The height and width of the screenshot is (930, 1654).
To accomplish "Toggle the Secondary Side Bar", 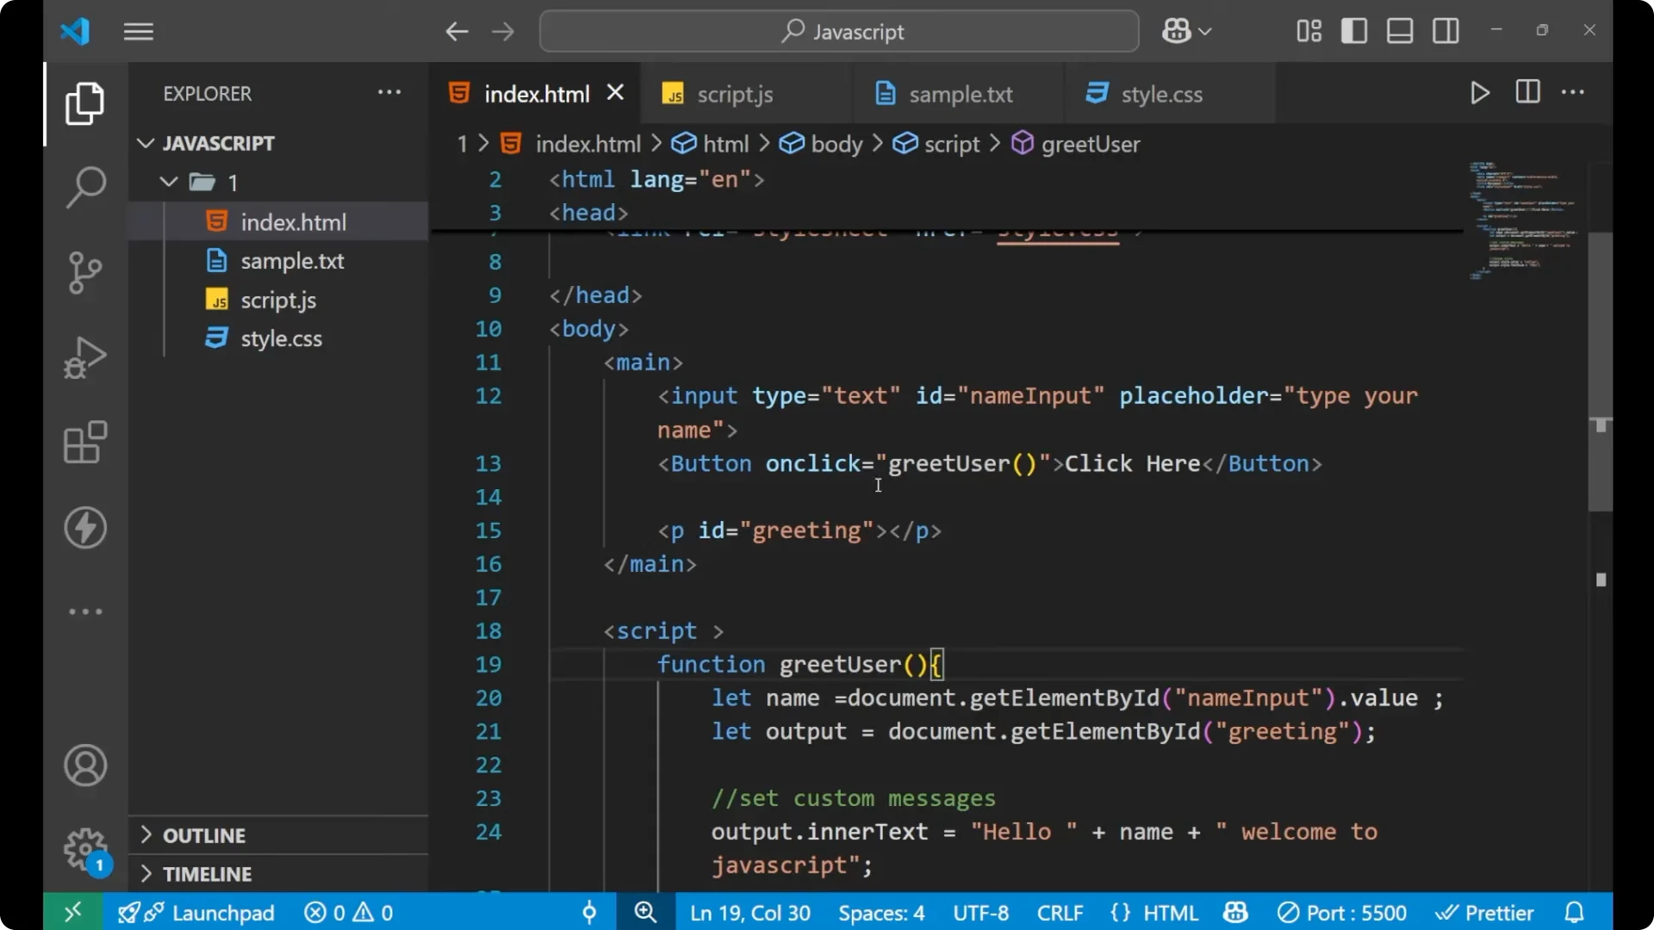I will point(1446,30).
